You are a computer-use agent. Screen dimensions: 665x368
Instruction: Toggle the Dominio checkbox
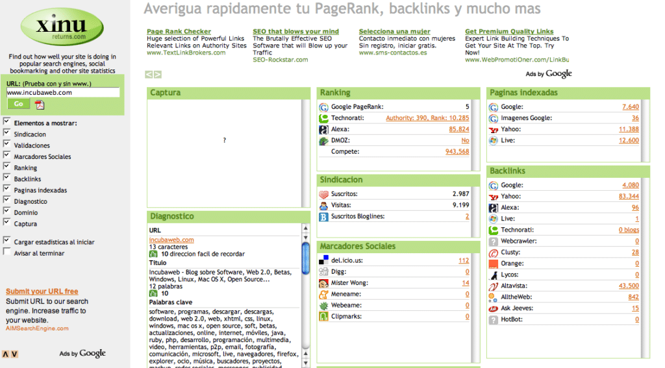point(6,211)
